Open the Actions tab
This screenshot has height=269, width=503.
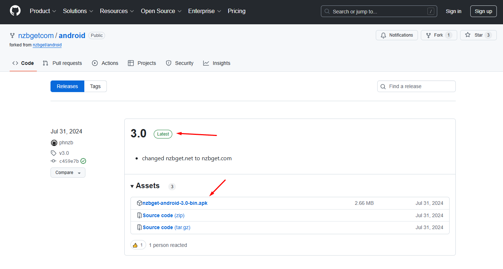tap(105, 63)
